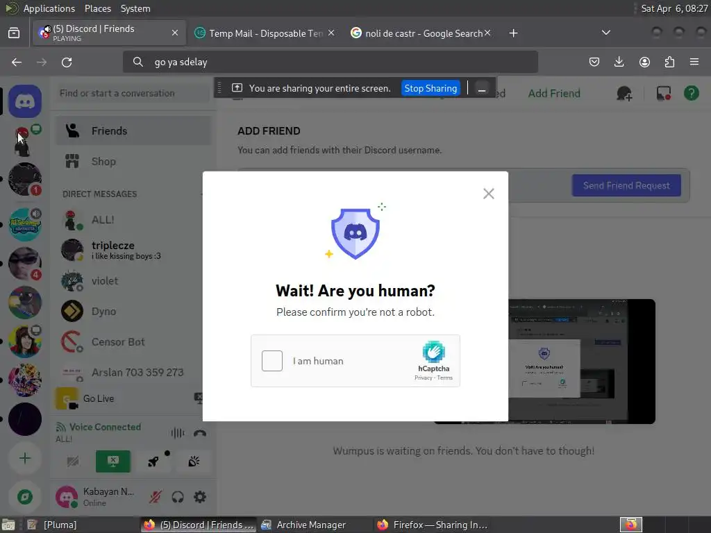Open hCaptcha Terms link
Image resolution: width=711 pixels, height=533 pixels.
pyautogui.click(x=445, y=378)
